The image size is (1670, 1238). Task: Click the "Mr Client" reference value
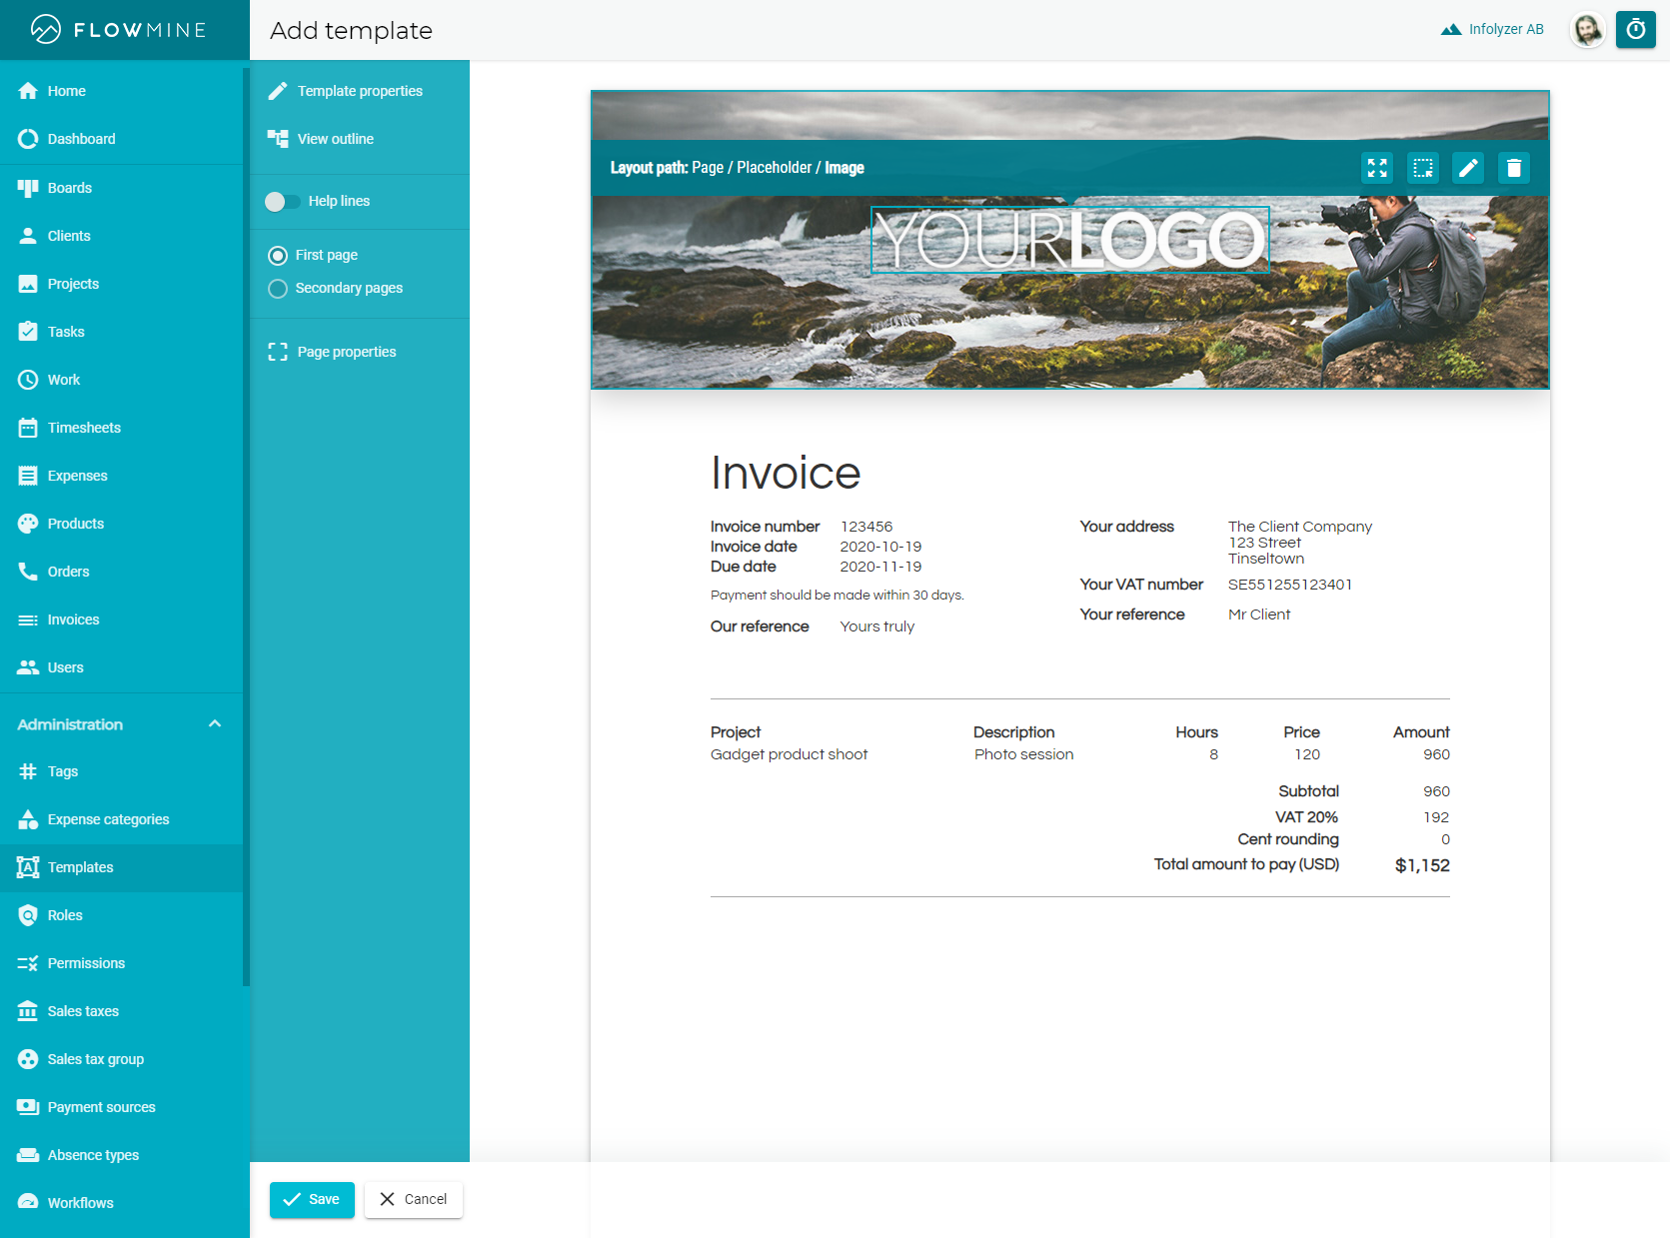click(1259, 615)
